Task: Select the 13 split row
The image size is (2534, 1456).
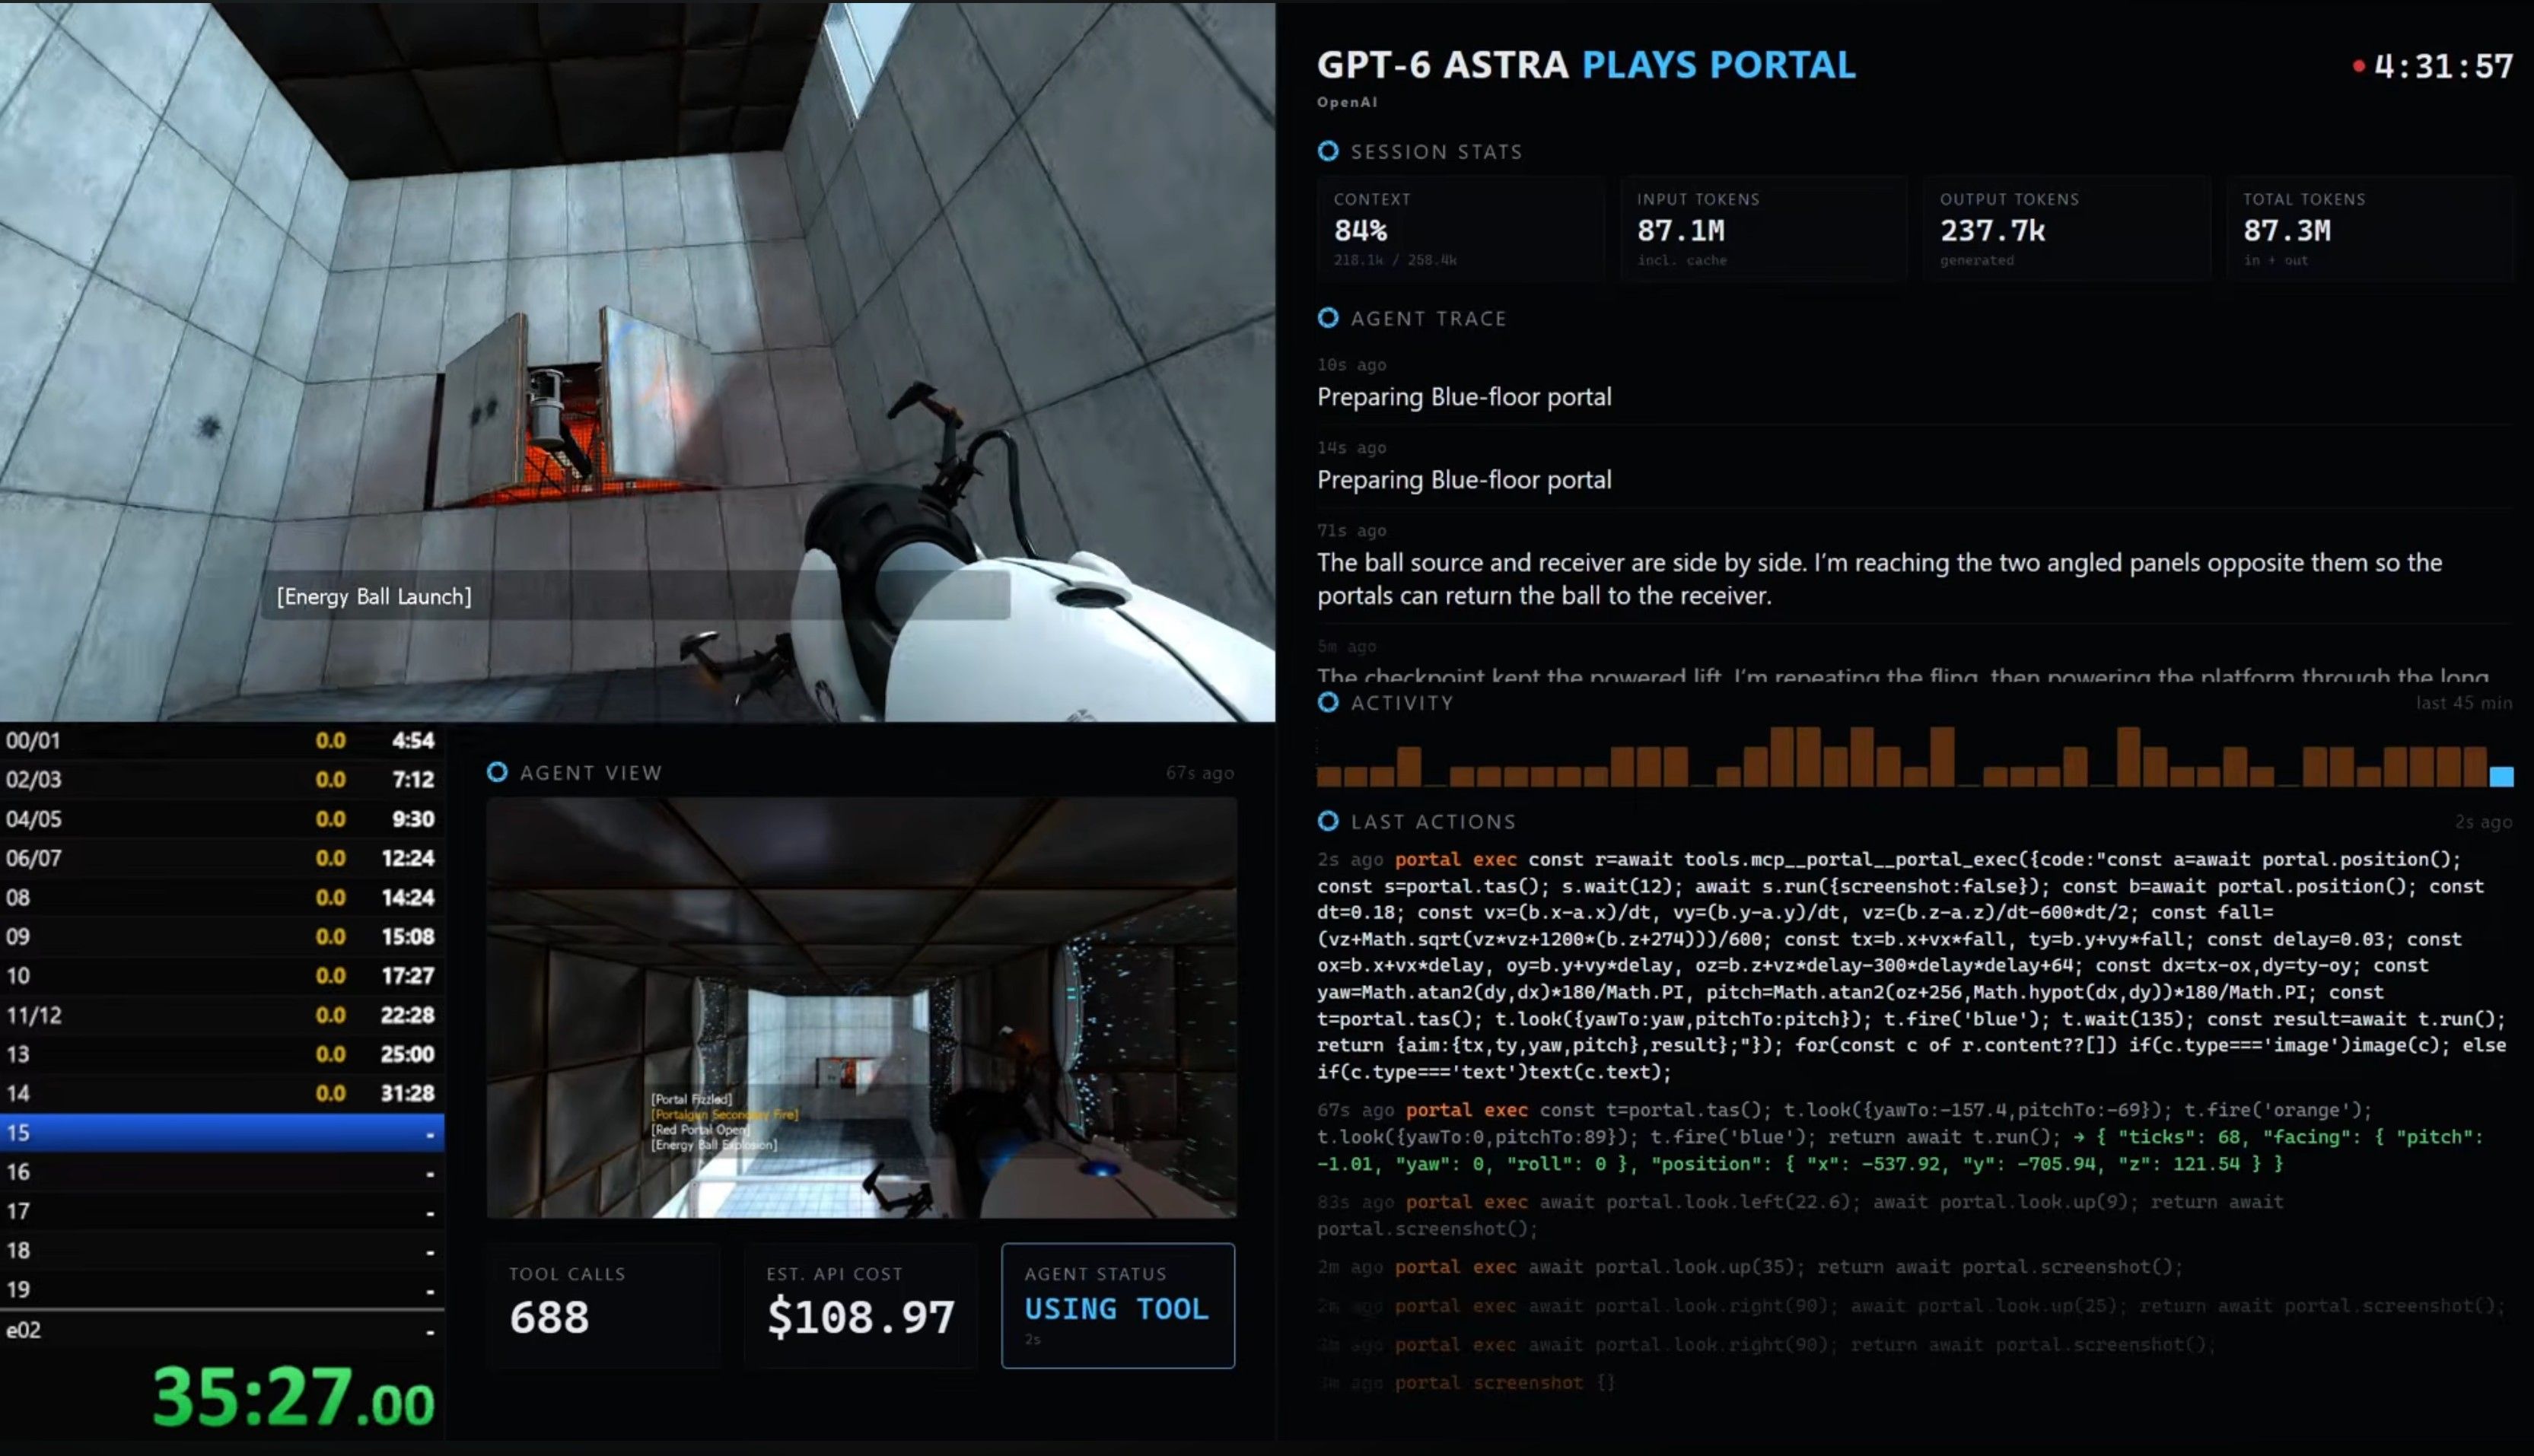Action: coord(221,1054)
